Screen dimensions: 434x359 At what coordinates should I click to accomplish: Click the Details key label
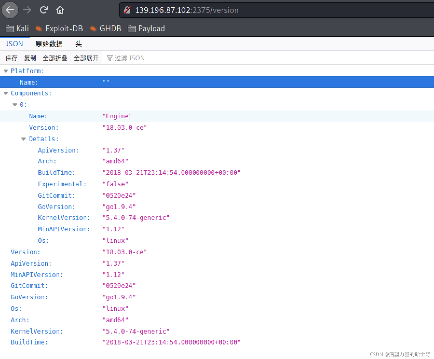pos(44,139)
